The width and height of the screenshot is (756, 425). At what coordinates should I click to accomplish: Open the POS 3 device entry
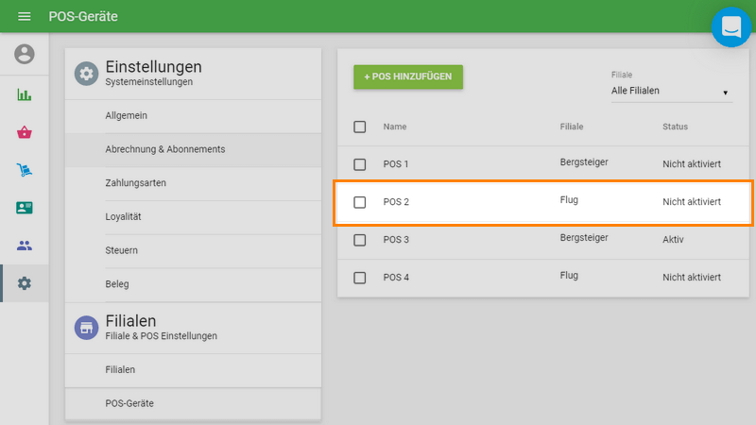coord(396,240)
